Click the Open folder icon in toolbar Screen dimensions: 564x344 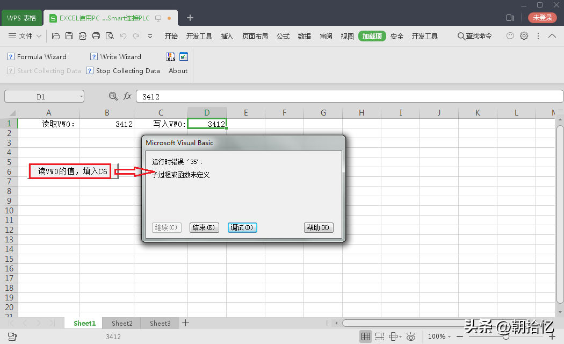tap(56, 36)
